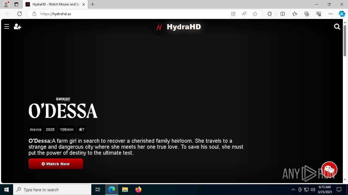348x195 pixels.
Task: Refresh the current page
Action: pos(20,14)
